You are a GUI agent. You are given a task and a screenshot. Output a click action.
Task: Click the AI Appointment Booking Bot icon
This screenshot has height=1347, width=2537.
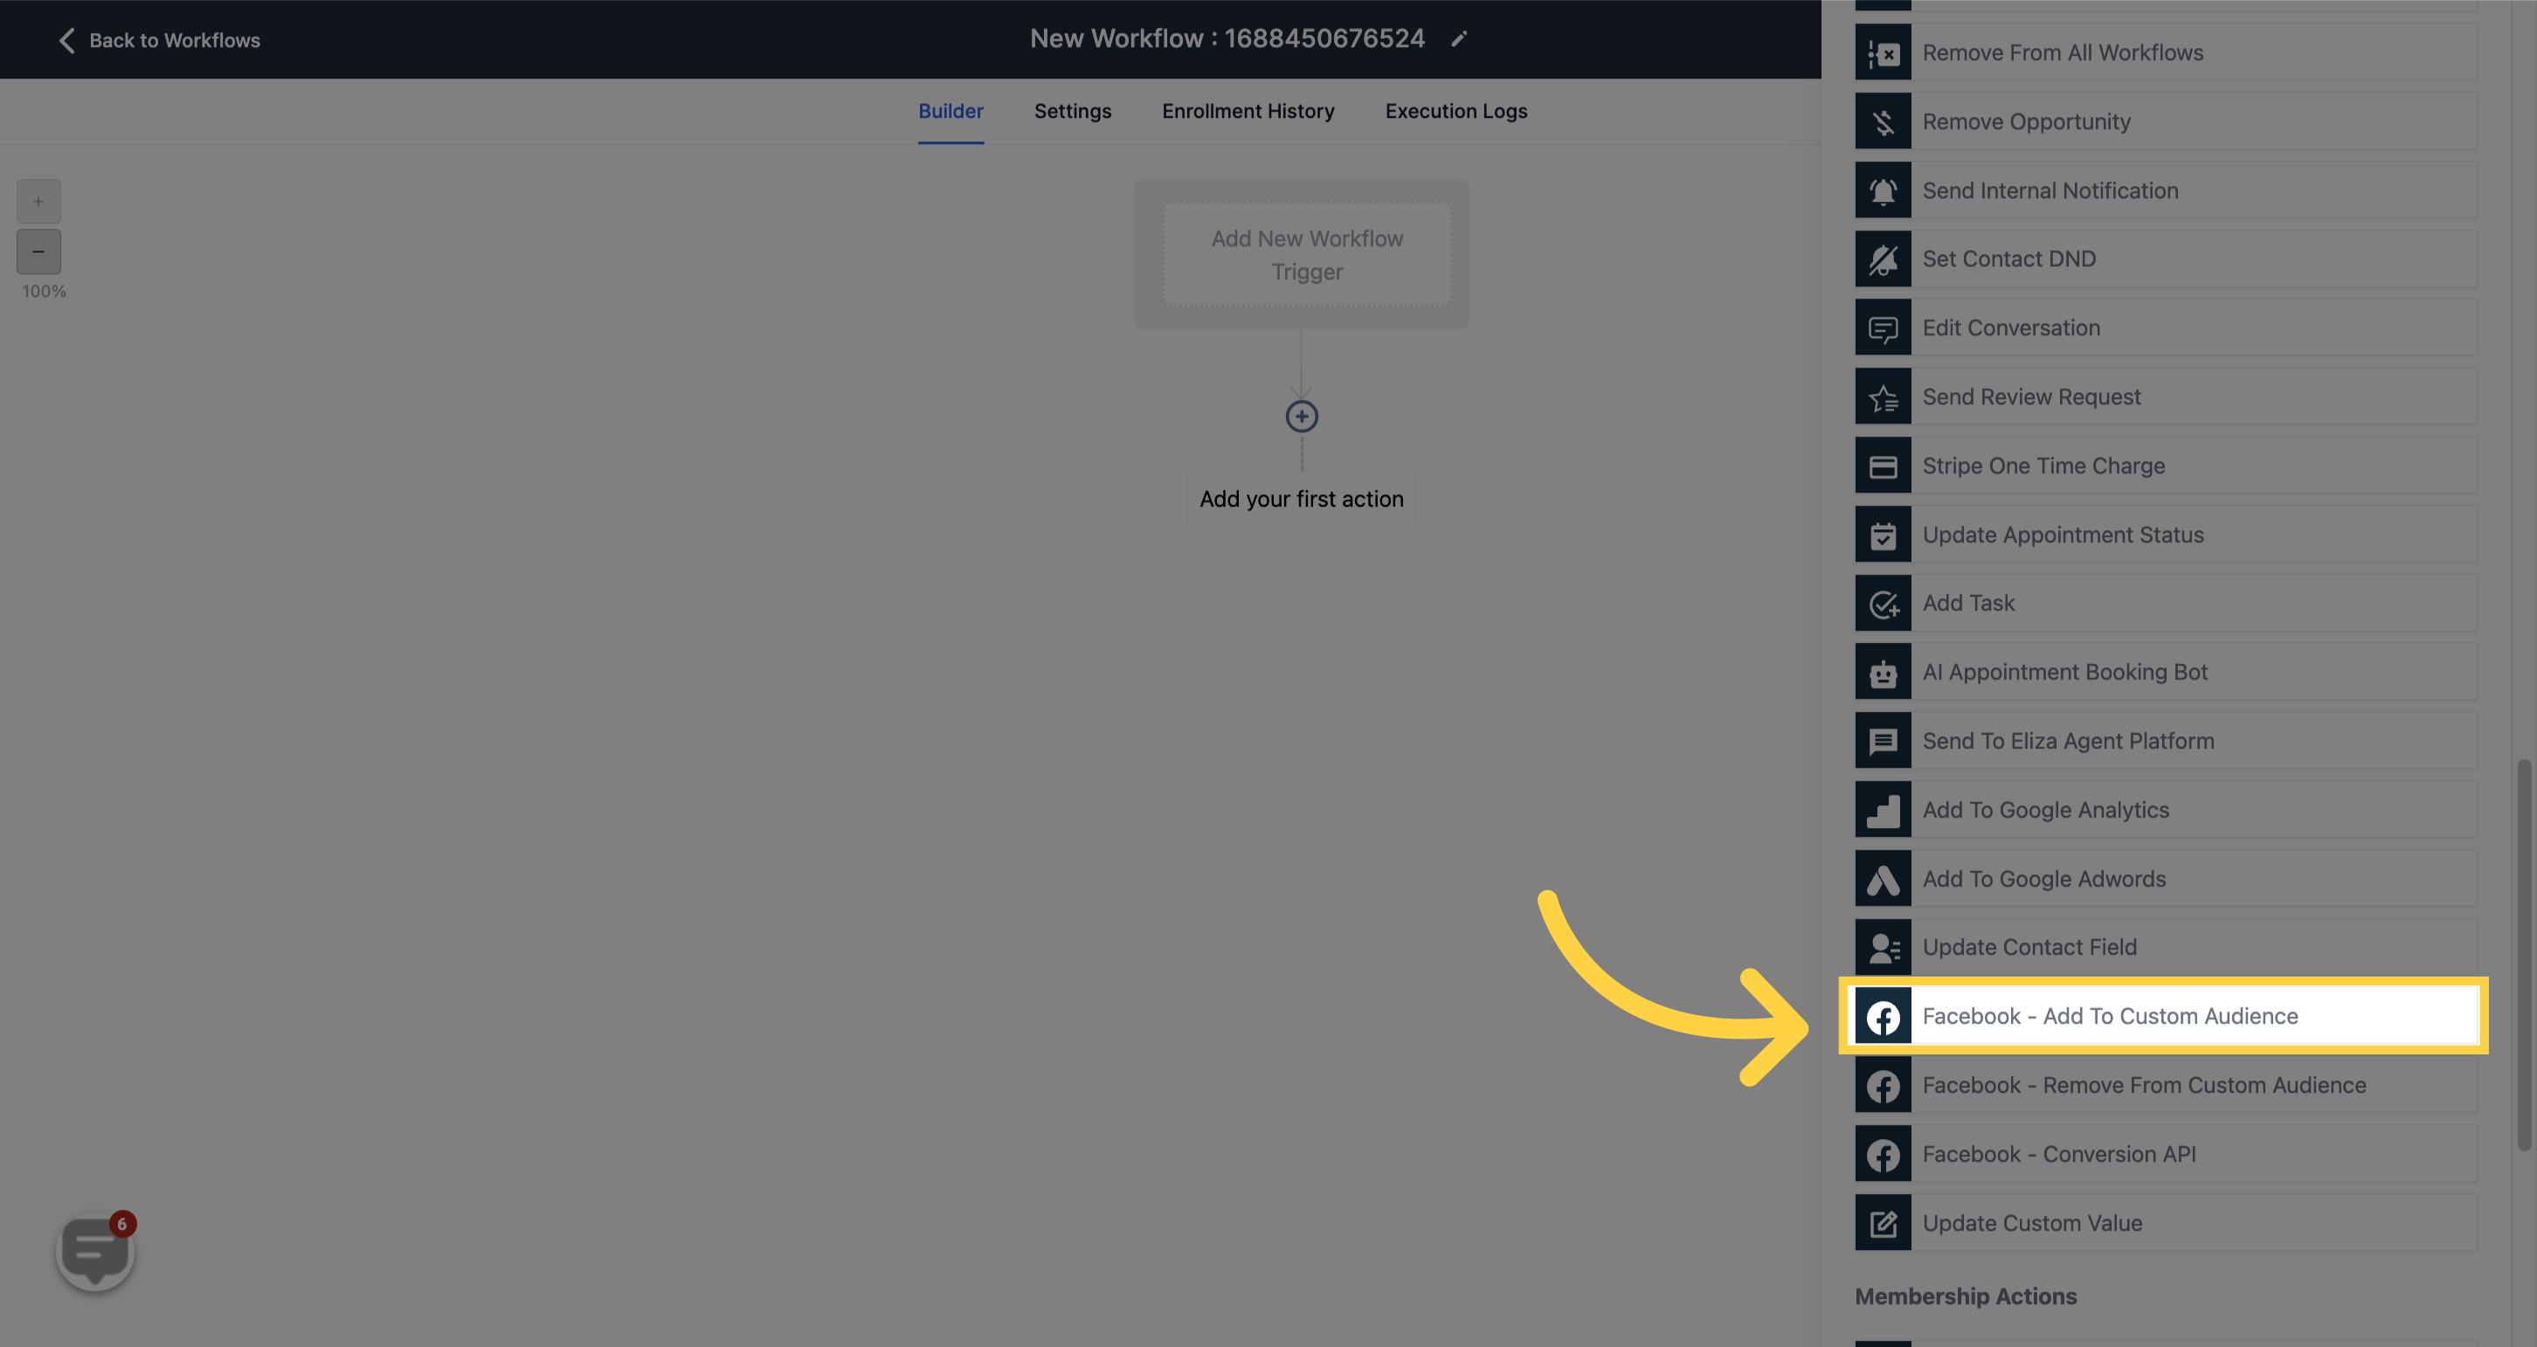click(1883, 671)
